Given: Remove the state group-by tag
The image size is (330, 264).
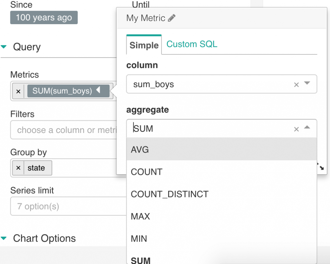Looking at the screenshot, I should [18, 168].
